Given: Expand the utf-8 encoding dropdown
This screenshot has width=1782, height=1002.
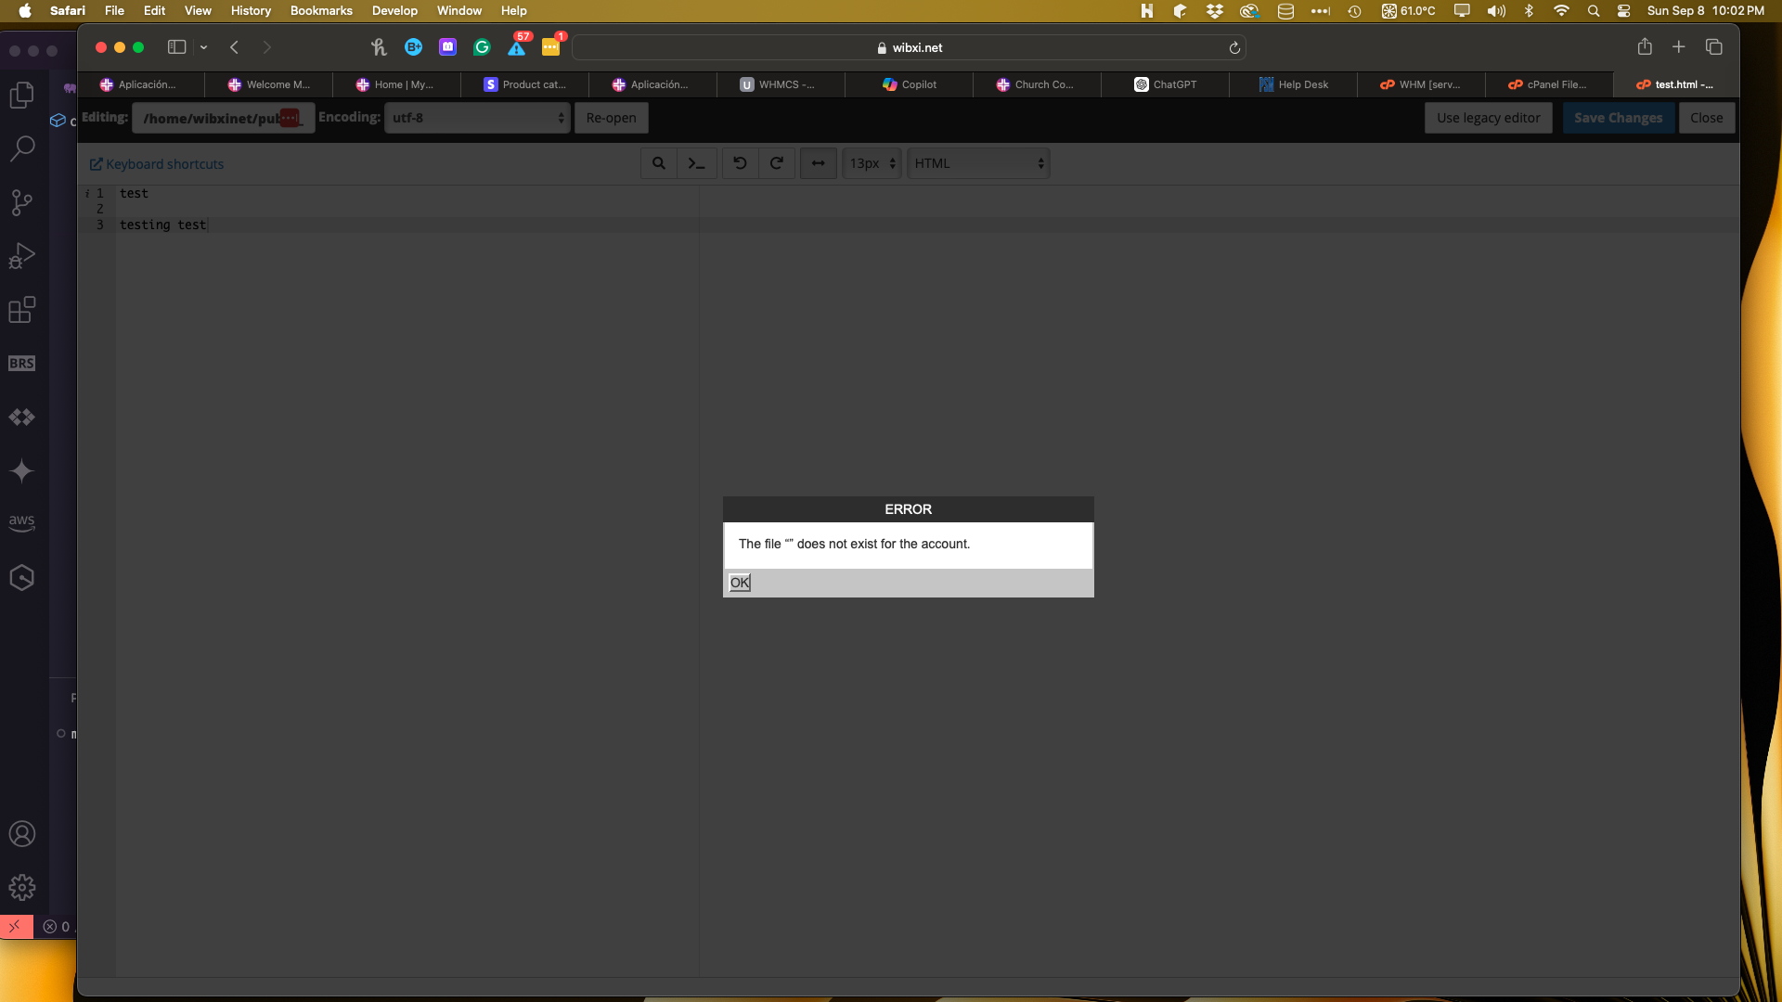Looking at the screenshot, I should [477, 118].
